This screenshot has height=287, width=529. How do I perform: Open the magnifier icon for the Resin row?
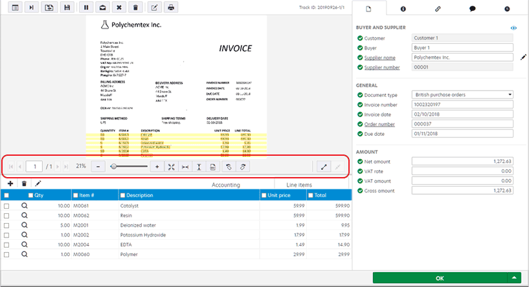pos(25,215)
